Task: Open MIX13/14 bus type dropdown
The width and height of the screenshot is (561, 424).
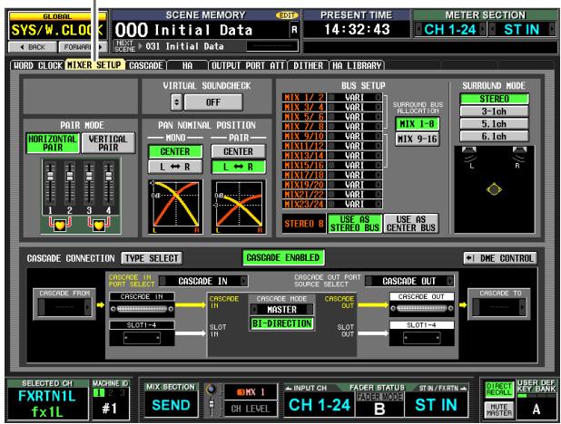Action: click(355, 156)
